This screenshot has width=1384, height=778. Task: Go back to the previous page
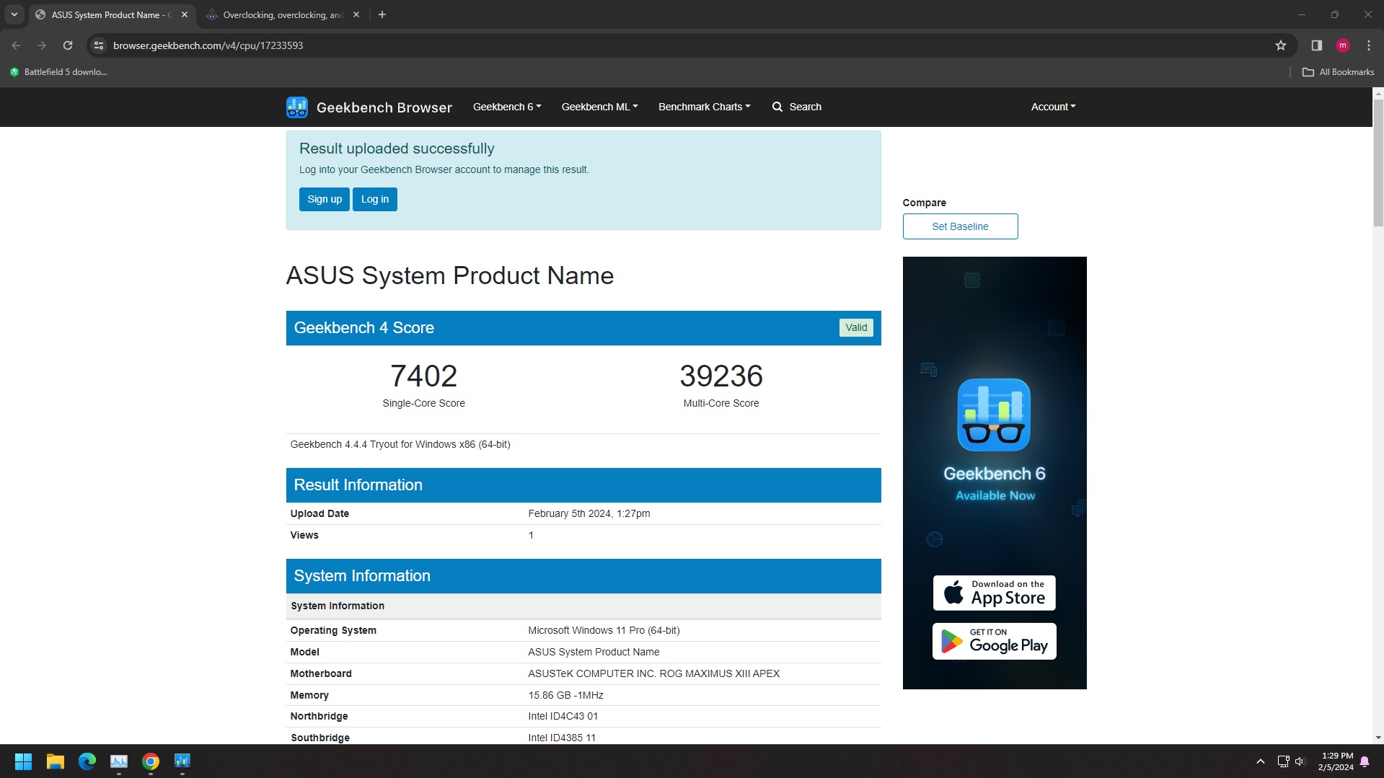[x=16, y=45]
